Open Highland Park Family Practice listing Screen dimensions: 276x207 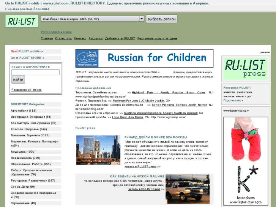(169, 93)
